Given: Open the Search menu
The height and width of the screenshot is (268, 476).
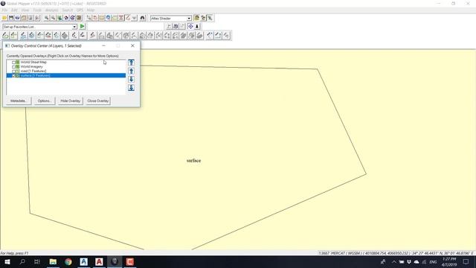Looking at the screenshot, I should click(68, 10).
